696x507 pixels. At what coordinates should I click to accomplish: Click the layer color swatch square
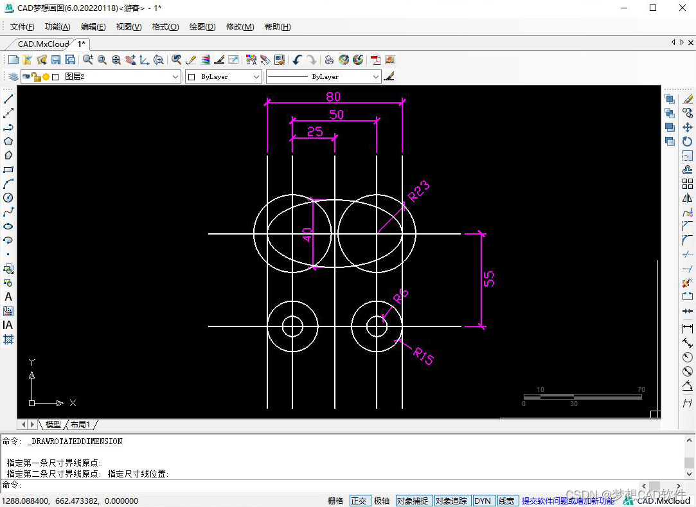(x=55, y=77)
